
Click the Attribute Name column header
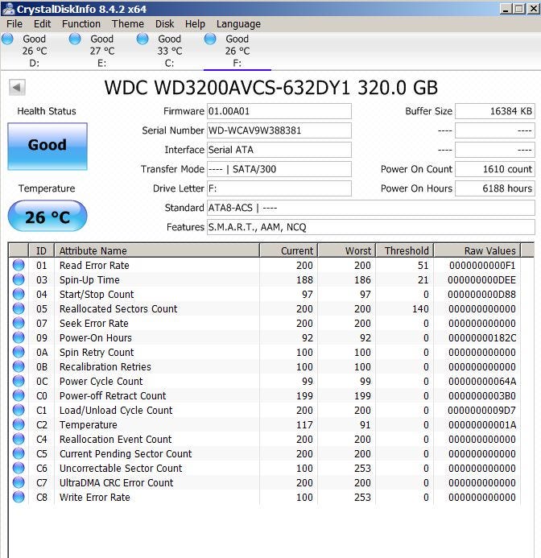(x=157, y=250)
